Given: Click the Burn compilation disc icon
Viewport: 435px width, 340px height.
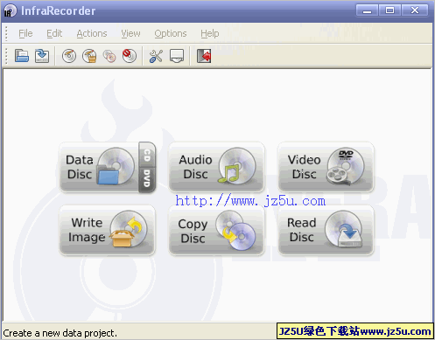Looking at the screenshot, I should click(x=69, y=56).
